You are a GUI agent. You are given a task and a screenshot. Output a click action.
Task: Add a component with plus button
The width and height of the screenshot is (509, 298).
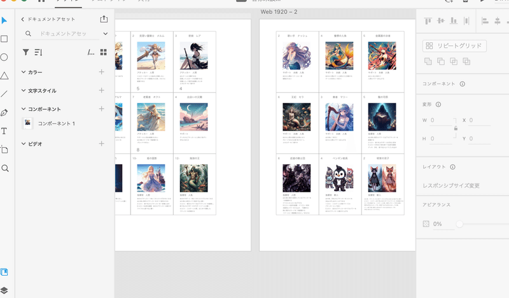pos(102,109)
